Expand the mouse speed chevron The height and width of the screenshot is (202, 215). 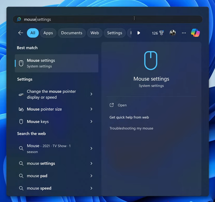[x=91, y=188]
